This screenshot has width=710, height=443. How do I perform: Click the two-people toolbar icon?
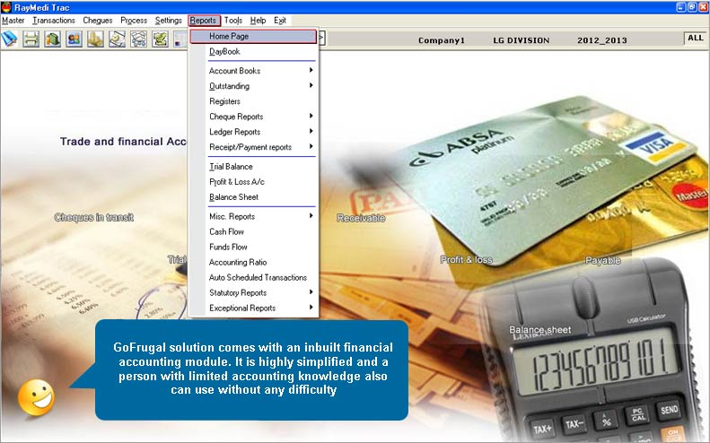[x=74, y=39]
